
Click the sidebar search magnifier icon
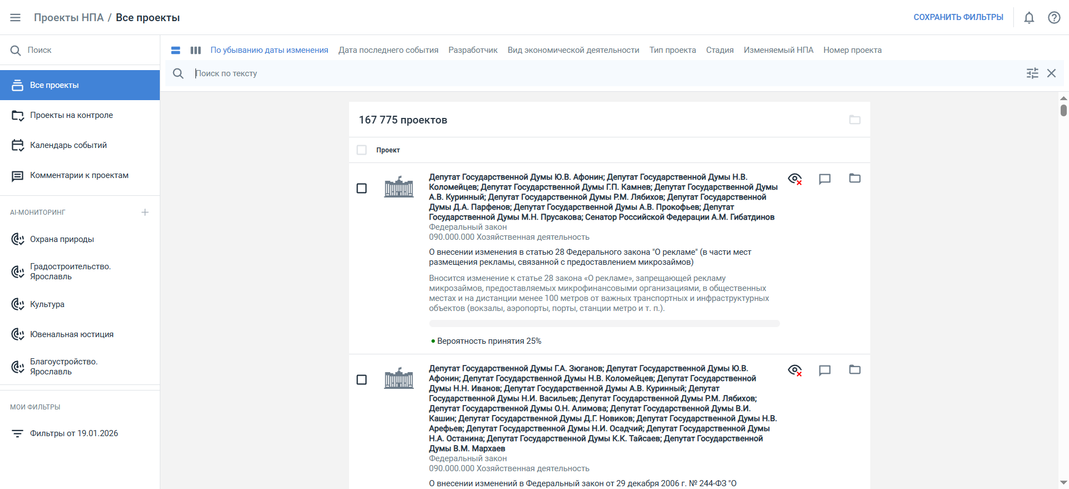click(x=16, y=50)
